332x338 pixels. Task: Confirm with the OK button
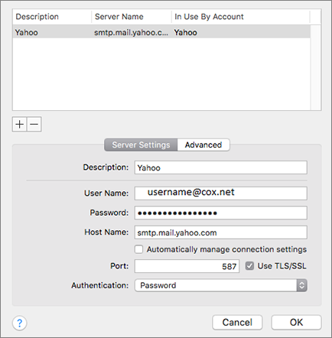pos(296,323)
